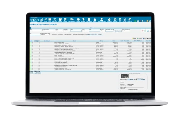Focus the Dado input after Condição
Screen dimensions: 179x119
coord(76,31)
